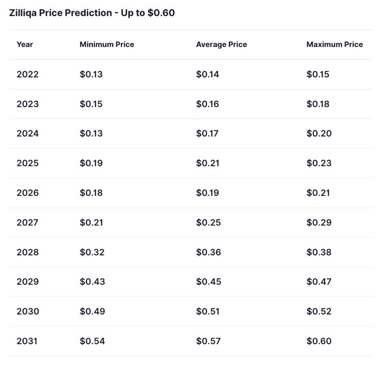383x365 pixels.
Task: Click the 2022 year cell
Action: [x=27, y=74]
